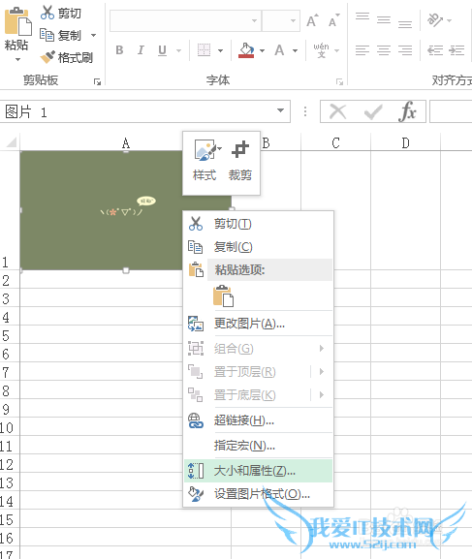Viewport: 472px width, 559px height.
Task: Decrease font size with small A icon
Action: [x=334, y=20]
